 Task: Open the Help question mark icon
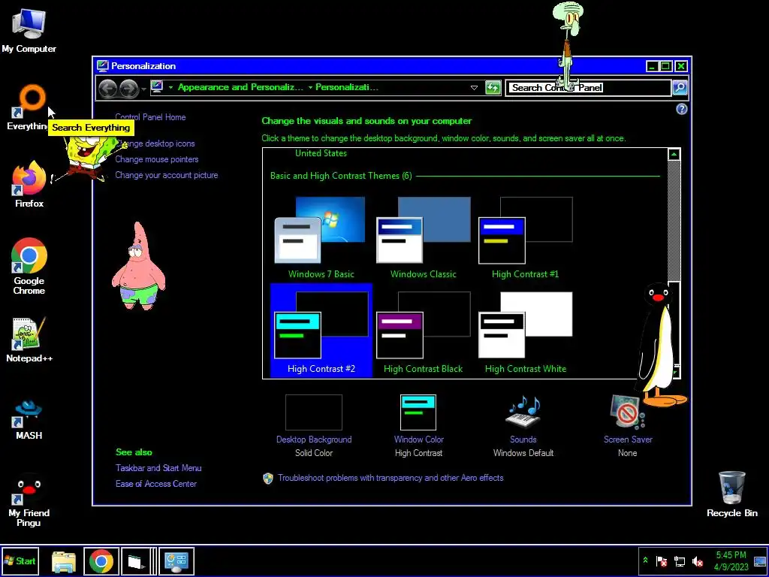pos(682,109)
